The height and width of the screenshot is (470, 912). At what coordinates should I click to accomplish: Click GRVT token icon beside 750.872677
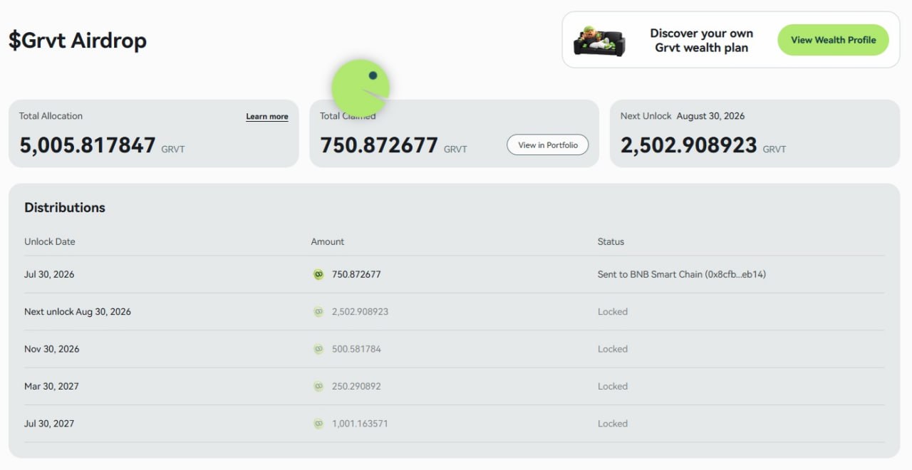coord(318,274)
